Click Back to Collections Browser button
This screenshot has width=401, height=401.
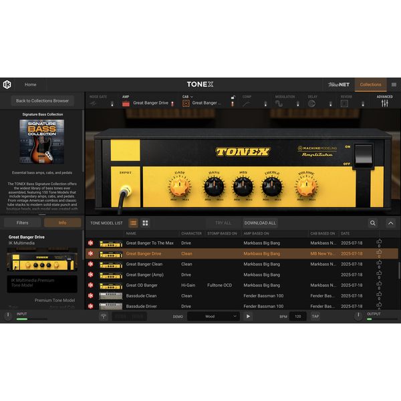tap(43, 100)
